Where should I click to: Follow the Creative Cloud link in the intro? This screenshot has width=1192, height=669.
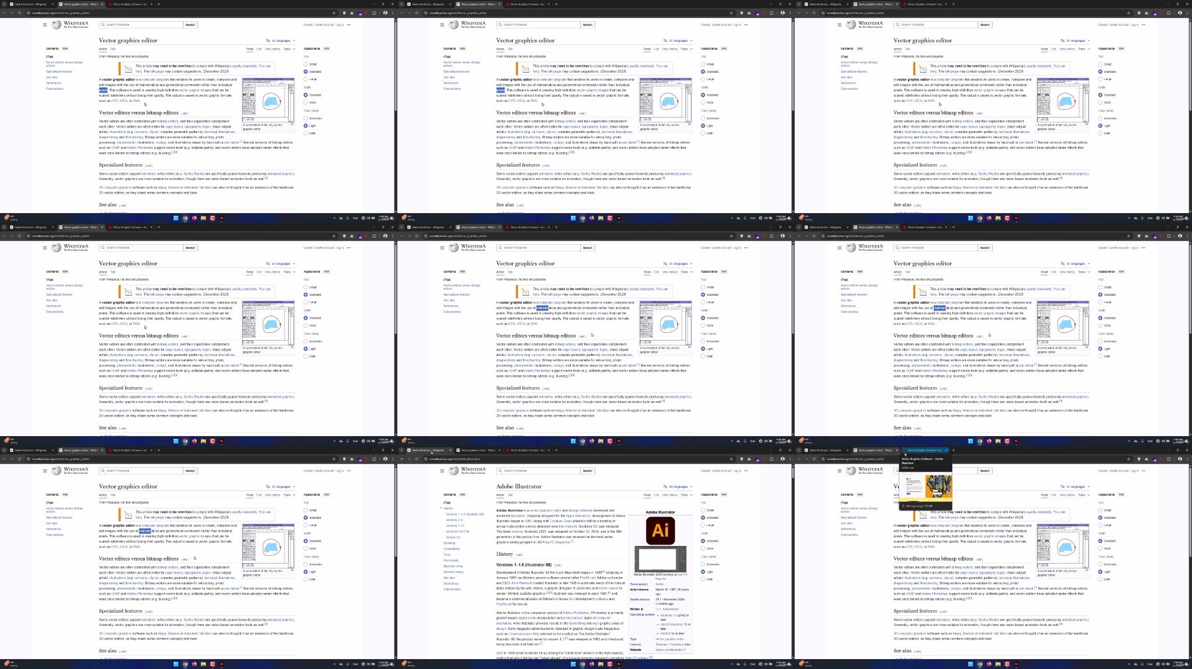coord(560,521)
